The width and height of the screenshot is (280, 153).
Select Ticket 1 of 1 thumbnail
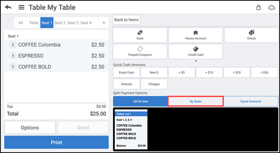tap(131, 129)
